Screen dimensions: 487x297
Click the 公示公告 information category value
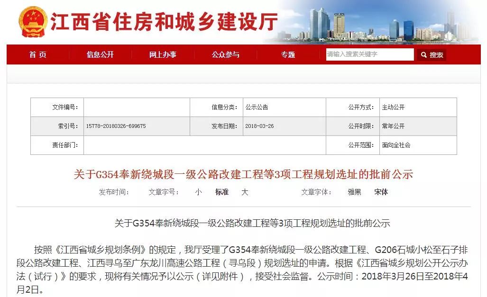click(x=257, y=108)
